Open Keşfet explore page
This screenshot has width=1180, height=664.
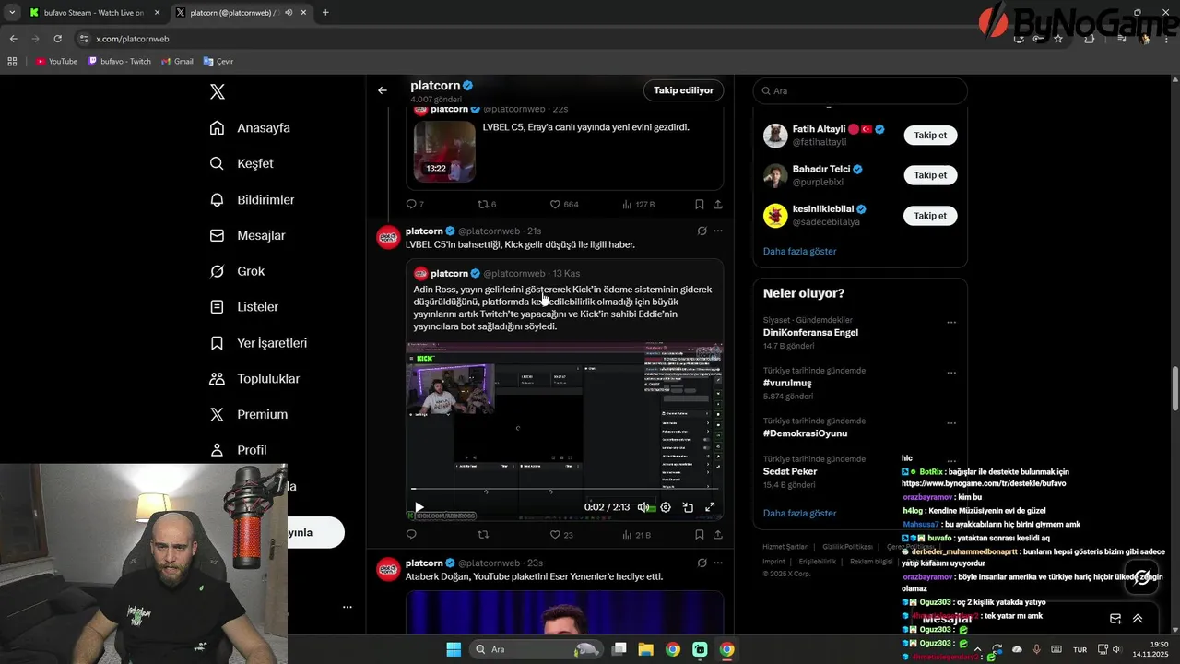click(242, 163)
